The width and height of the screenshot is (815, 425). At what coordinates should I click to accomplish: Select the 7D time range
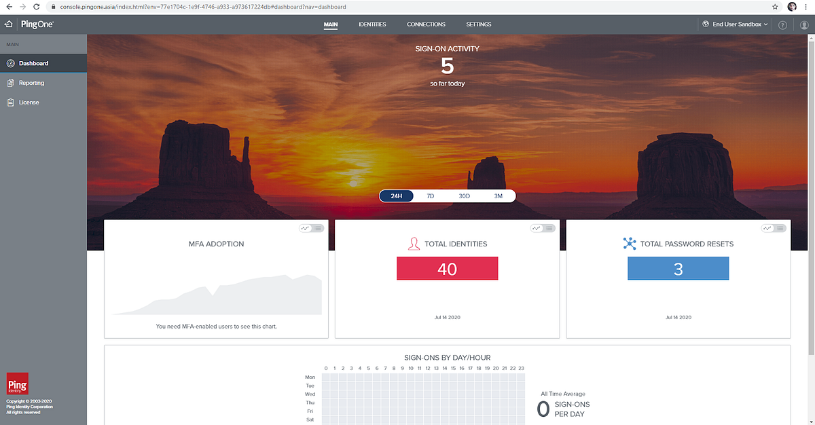click(430, 196)
